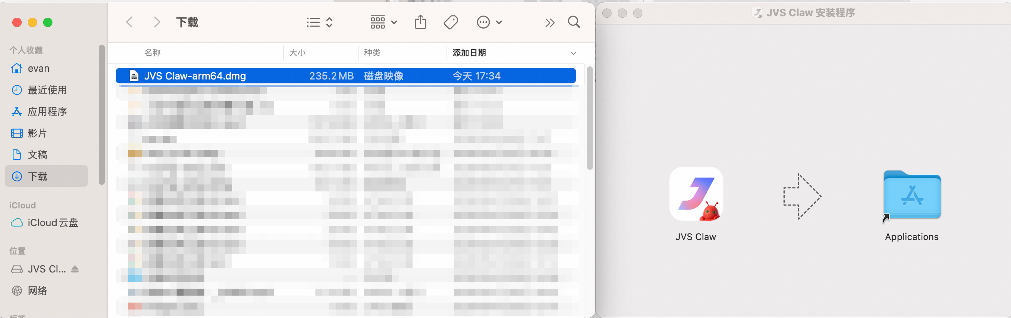This screenshot has width=1011, height=318.
Task: Click the Applications folder label
Action: click(x=912, y=237)
